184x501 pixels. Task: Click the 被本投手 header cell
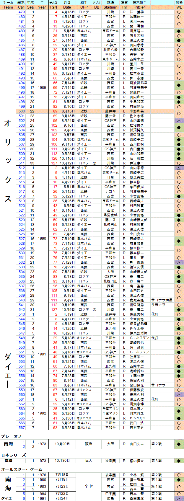coord(140,2)
